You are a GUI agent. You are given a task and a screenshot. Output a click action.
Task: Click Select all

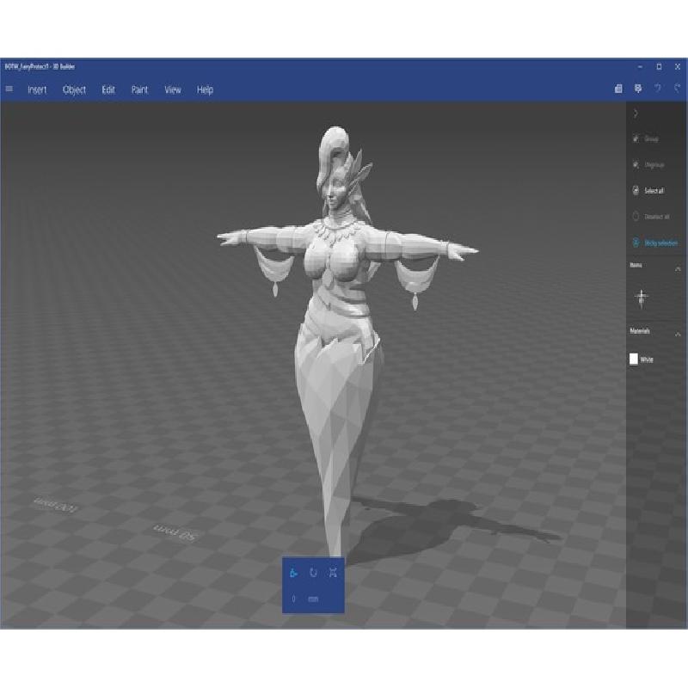point(648,190)
